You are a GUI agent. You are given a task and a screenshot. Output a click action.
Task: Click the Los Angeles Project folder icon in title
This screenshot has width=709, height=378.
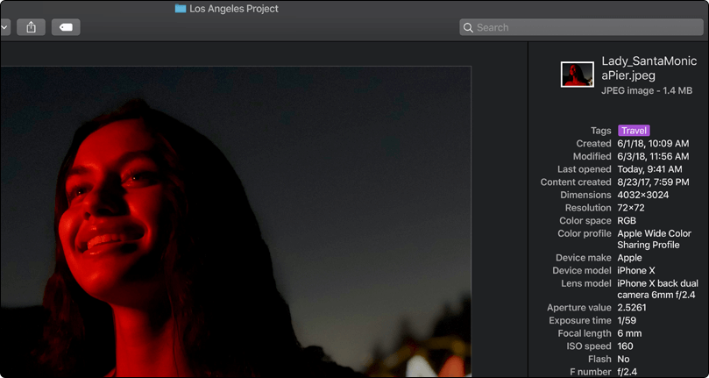tap(181, 9)
